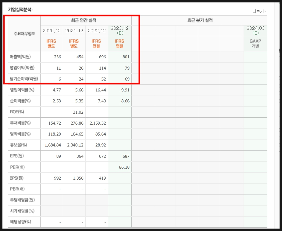Click the operating margin value 4.77
Screen dimensions: 282x231
point(57,90)
